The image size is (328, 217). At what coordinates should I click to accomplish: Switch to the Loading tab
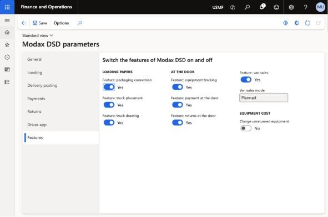(x=61, y=73)
